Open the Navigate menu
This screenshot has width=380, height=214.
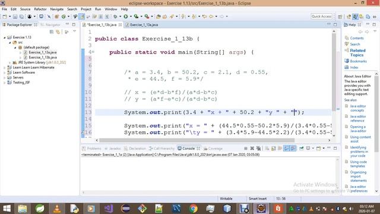point(57,10)
